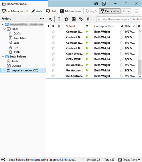Filter messages with tags
The height and width of the screenshot is (162, 142).
81,19
